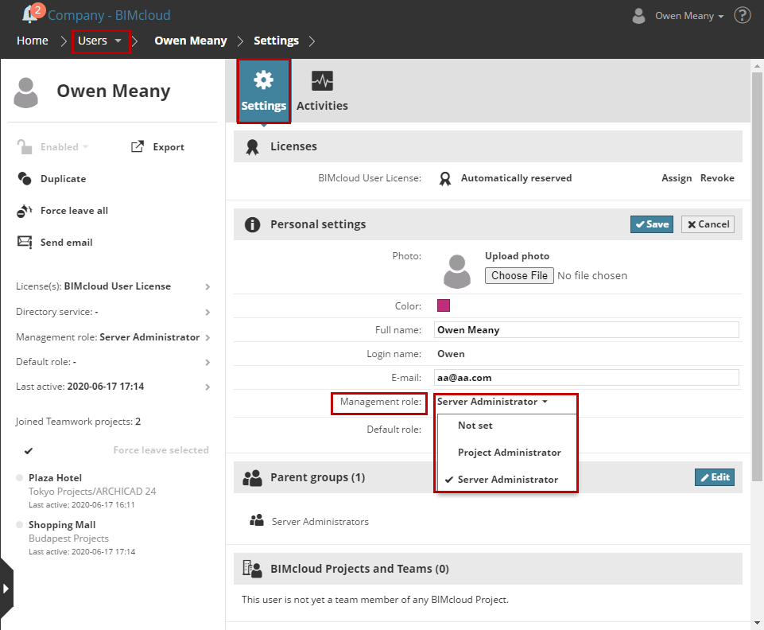
Task: Click into the Full name field
Action: tap(587, 329)
